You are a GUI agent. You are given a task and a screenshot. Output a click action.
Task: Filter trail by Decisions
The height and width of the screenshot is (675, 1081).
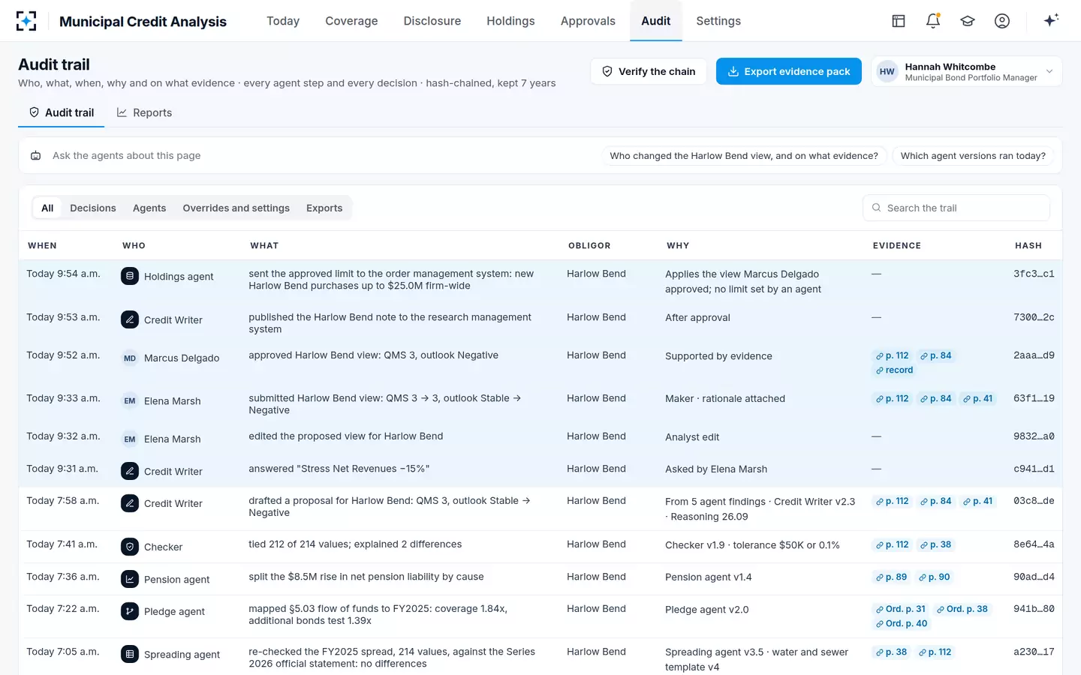pos(93,208)
